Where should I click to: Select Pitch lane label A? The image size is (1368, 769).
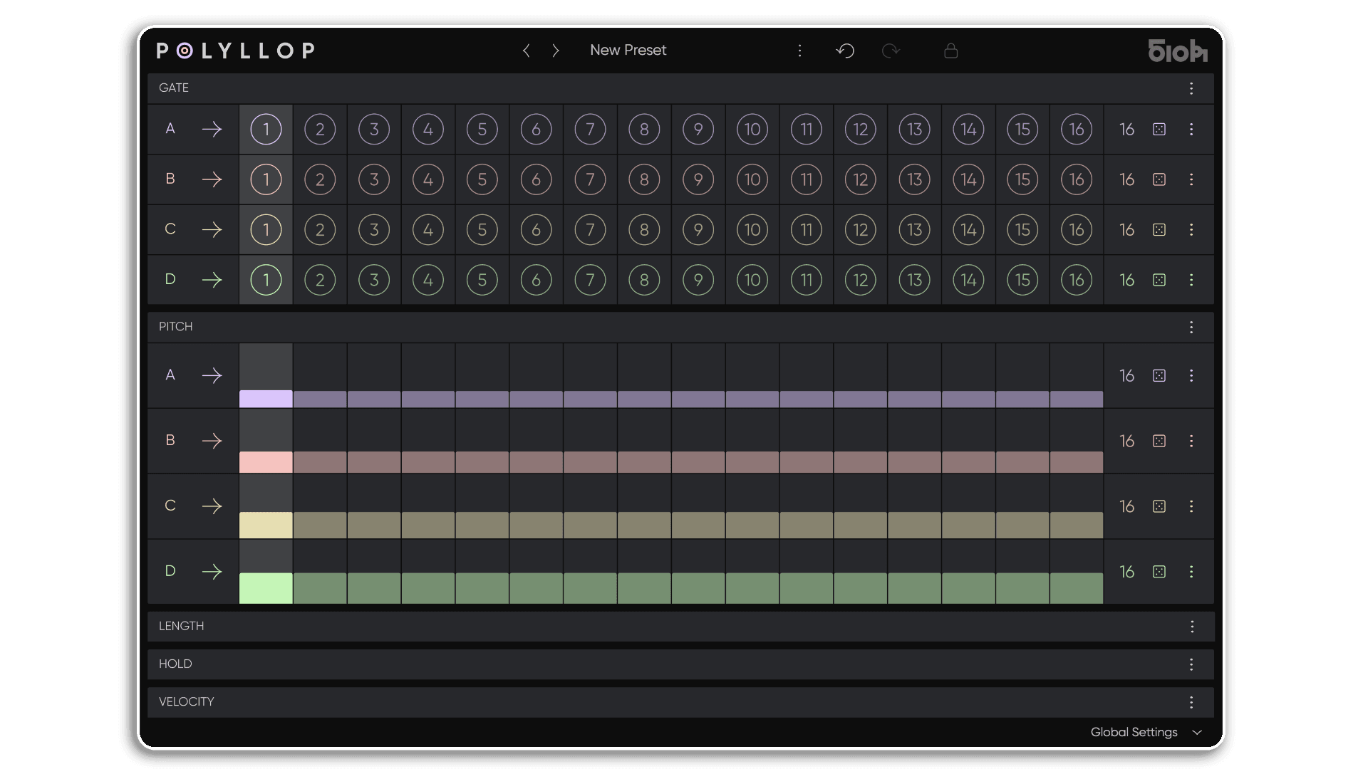pyautogui.click(x=170, y=375)
